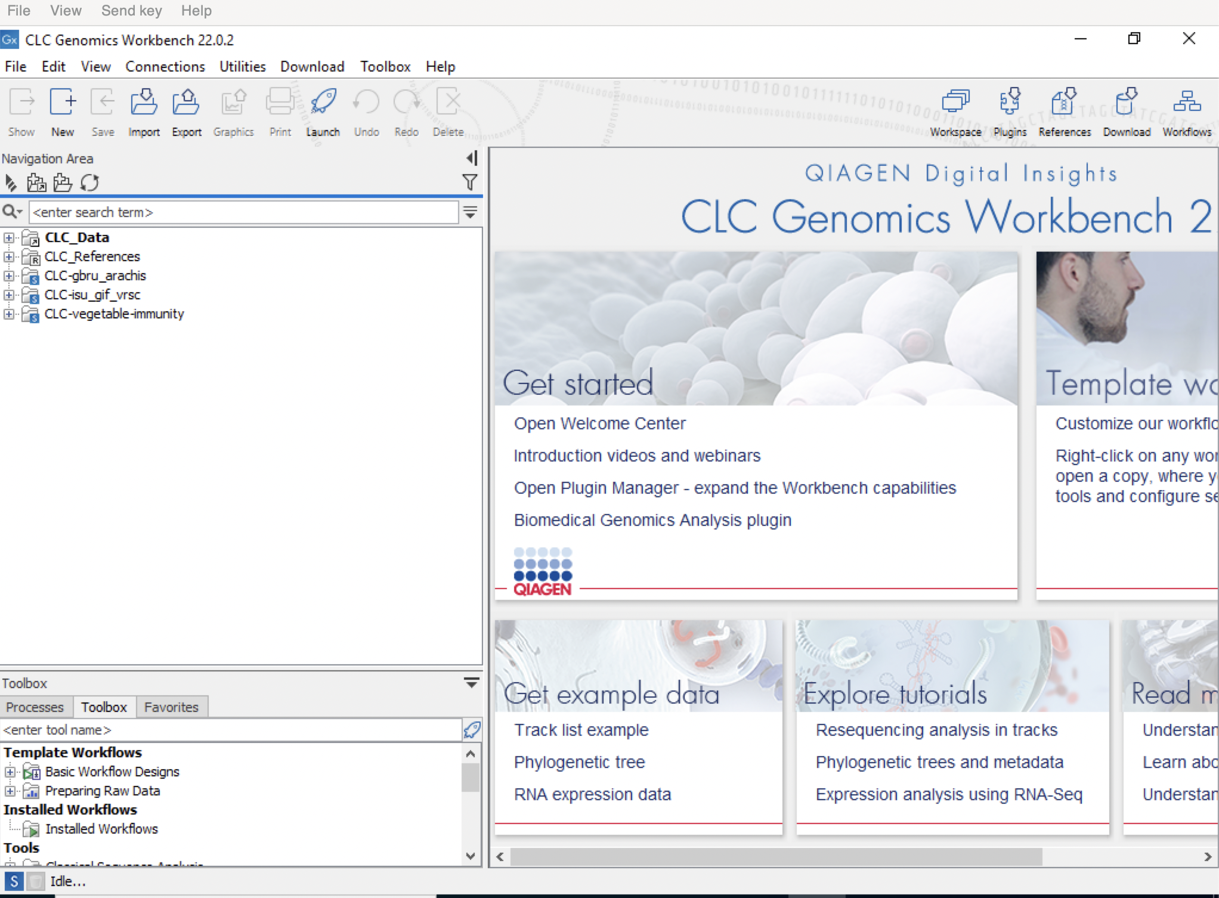
Task: Click the refresh icon in Navigation Area
Action: tap(89, 182)
